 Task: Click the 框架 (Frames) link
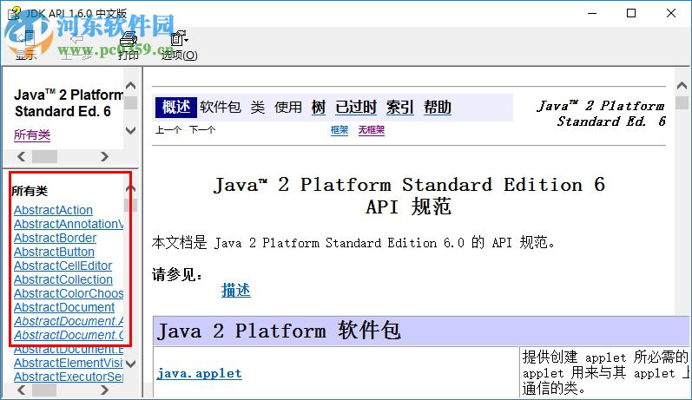coord(339,130)
